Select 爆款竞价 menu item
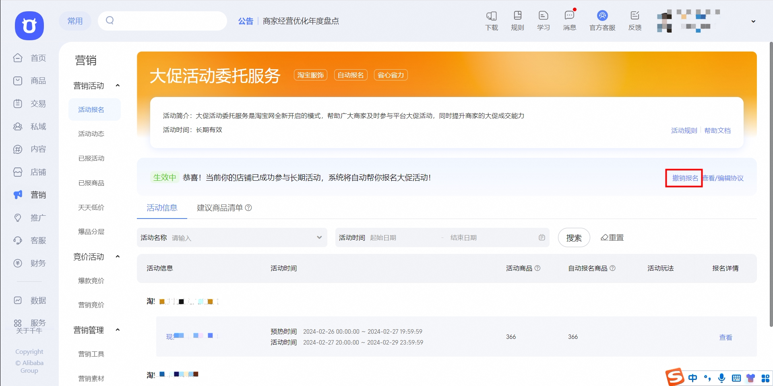The height and width of the screenshot is (386, 773). 91,281
